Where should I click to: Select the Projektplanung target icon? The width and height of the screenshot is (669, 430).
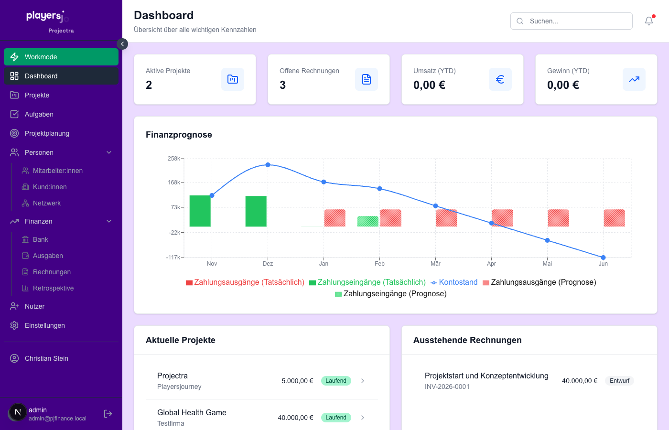(14, 133)
